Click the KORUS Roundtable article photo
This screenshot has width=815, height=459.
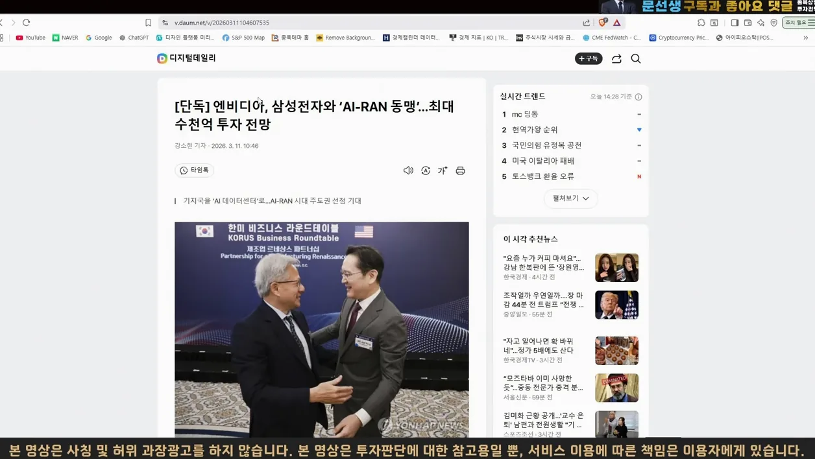point(322,329)
